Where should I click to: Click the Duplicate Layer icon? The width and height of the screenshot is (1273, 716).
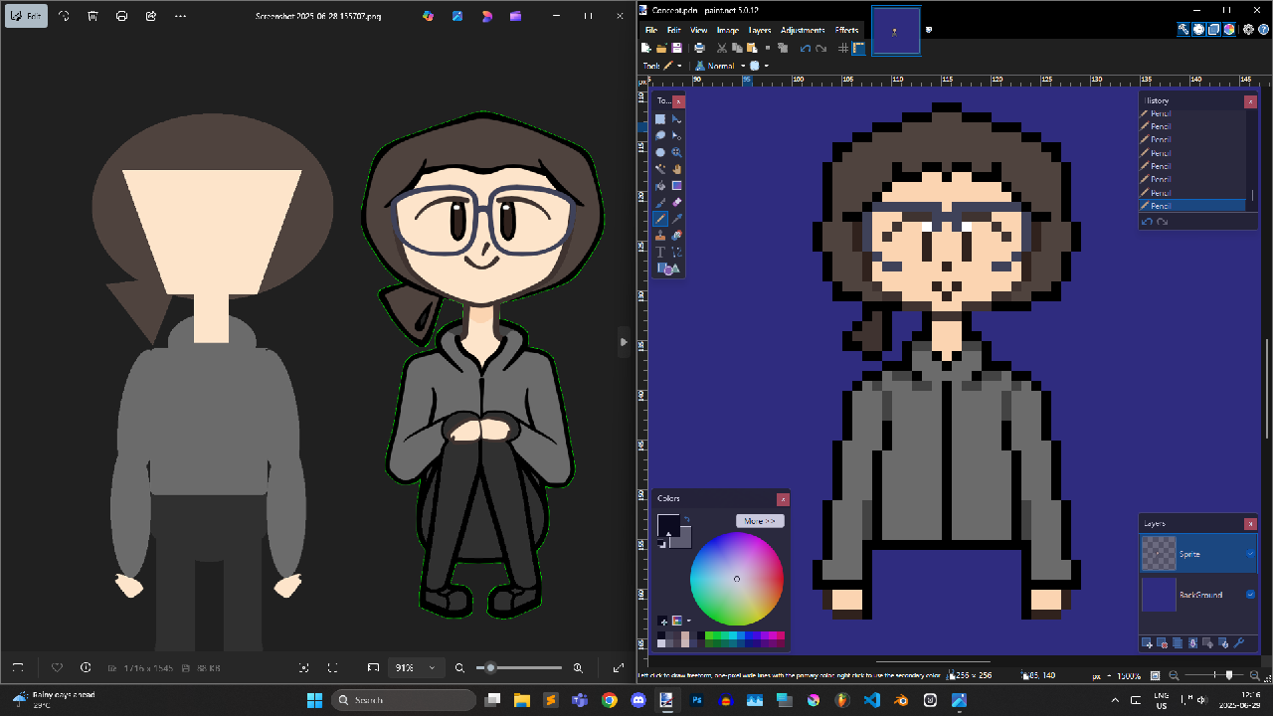tap(1178, 643)
